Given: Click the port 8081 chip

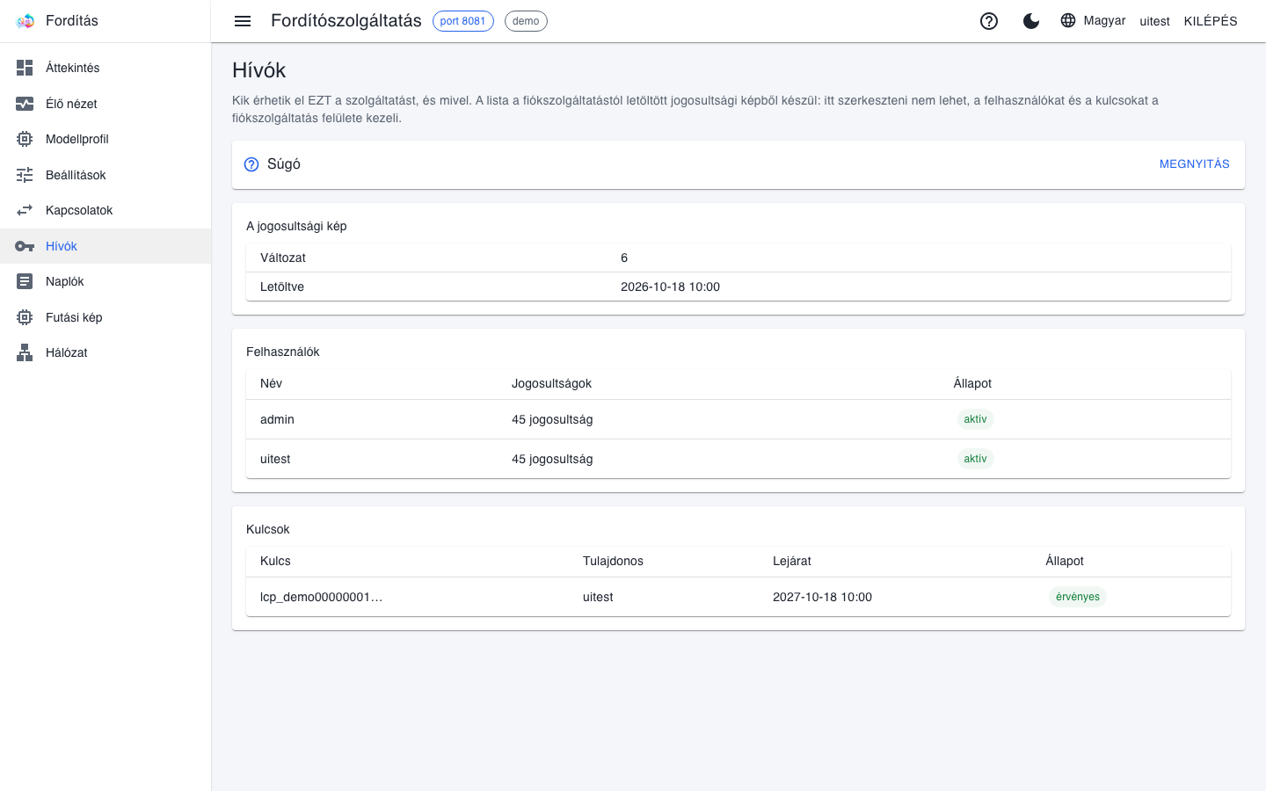Looking at the screenshot, I should 462,21.
